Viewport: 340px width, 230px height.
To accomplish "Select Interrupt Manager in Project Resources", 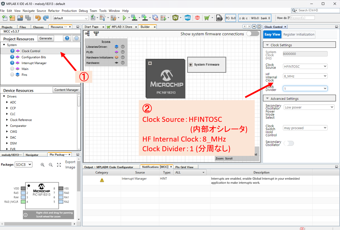I will 34,63.
